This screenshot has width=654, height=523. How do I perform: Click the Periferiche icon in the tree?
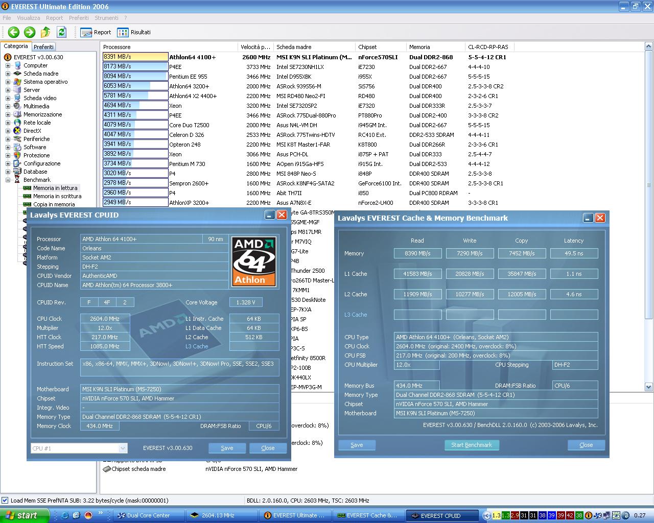[x=18, y=139]
